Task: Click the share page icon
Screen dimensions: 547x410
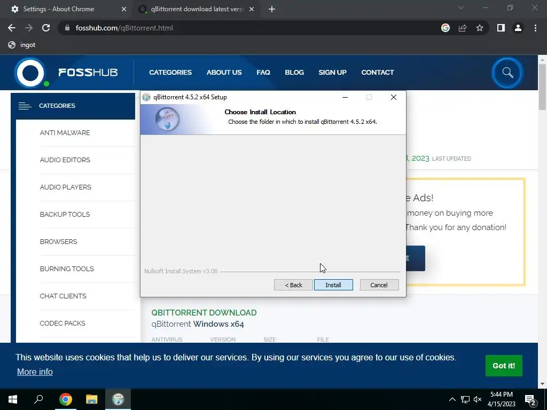Action: point(463,28)
